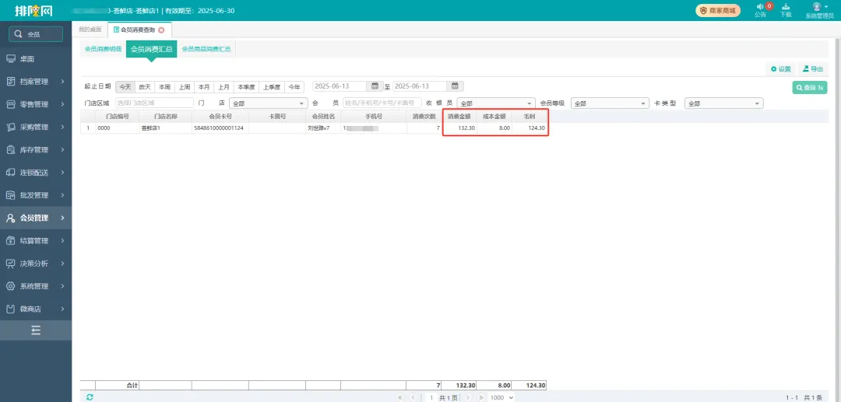This screenshot has width=841, height=402.
Task: Click the 微商店 bag icon
Action: click(x=10, y=309)
